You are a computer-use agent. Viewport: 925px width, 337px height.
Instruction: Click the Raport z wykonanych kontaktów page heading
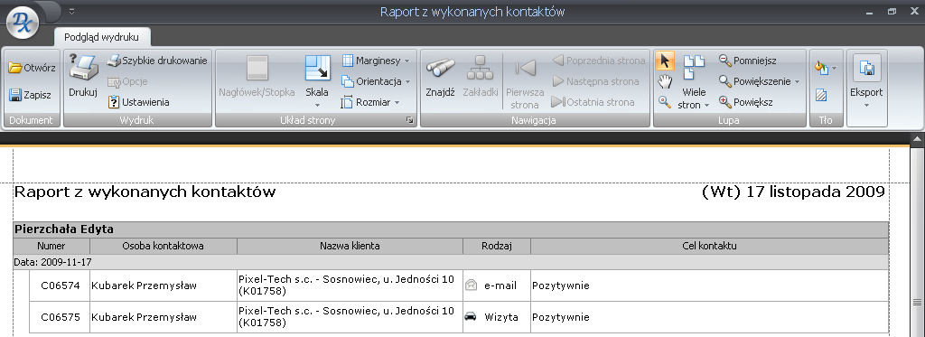point(145,192)
